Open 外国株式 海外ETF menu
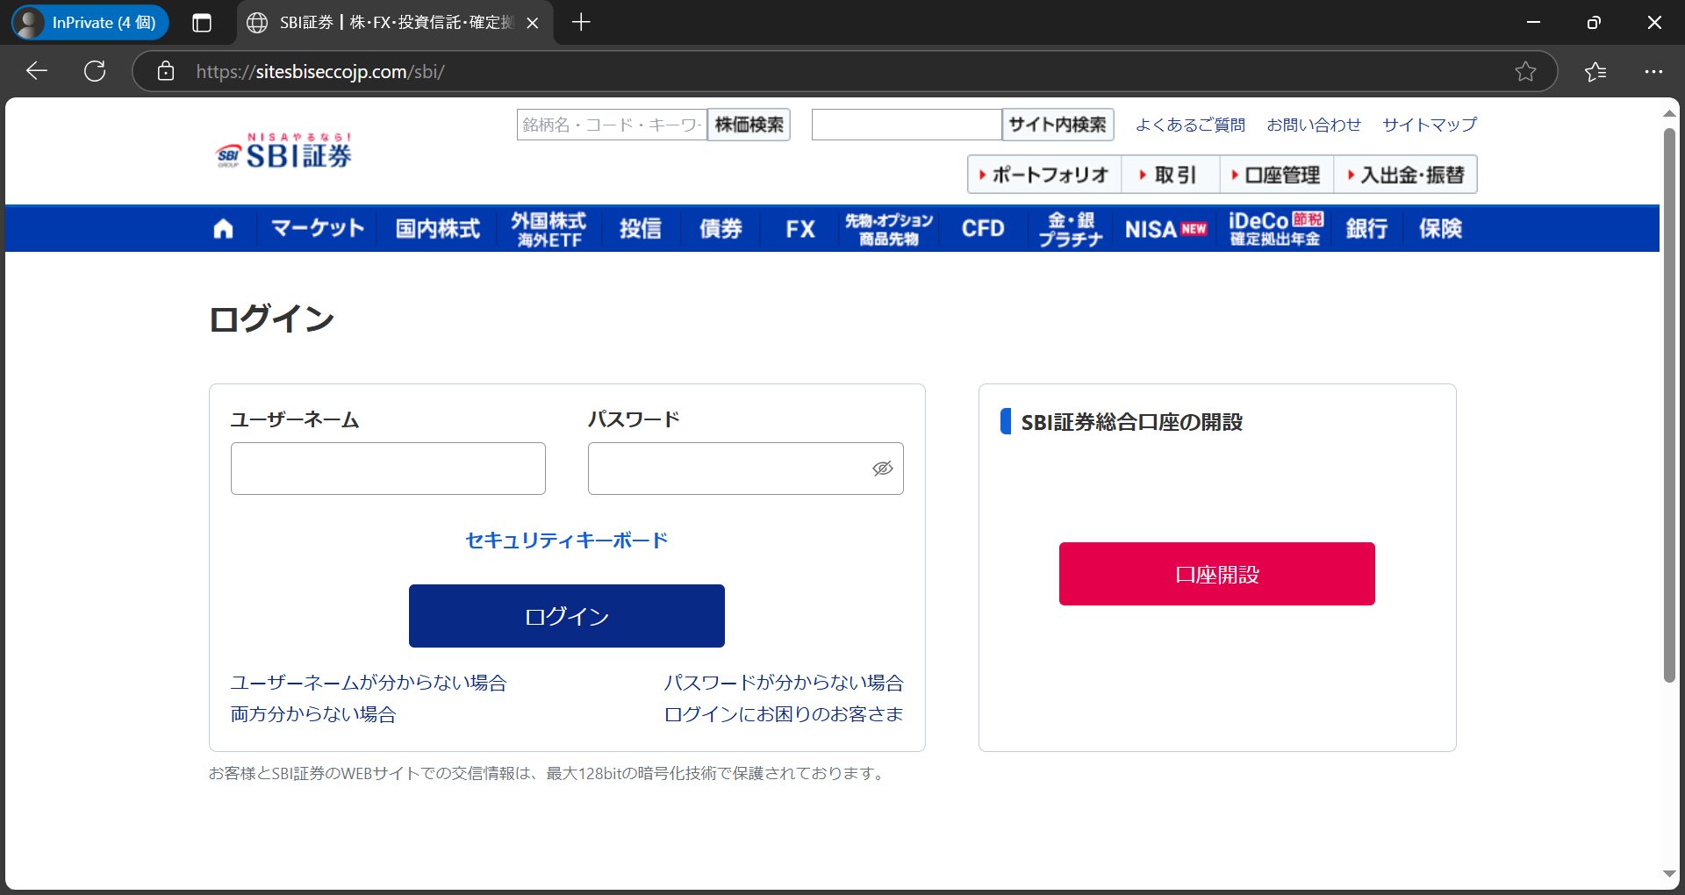 pos(549,229)
